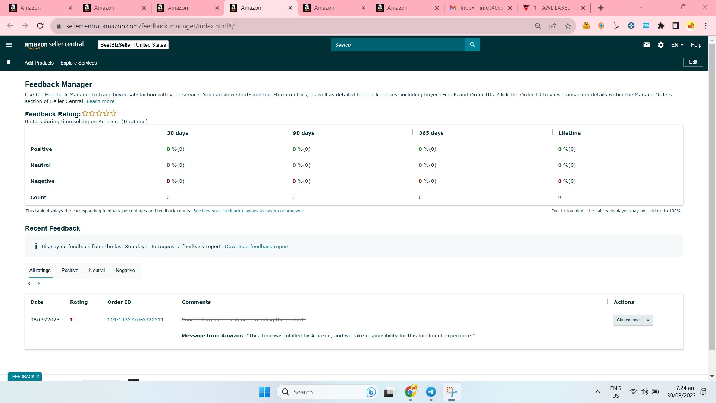Select the All ratings tab
The image size is (716, 403).
(40, 270)
